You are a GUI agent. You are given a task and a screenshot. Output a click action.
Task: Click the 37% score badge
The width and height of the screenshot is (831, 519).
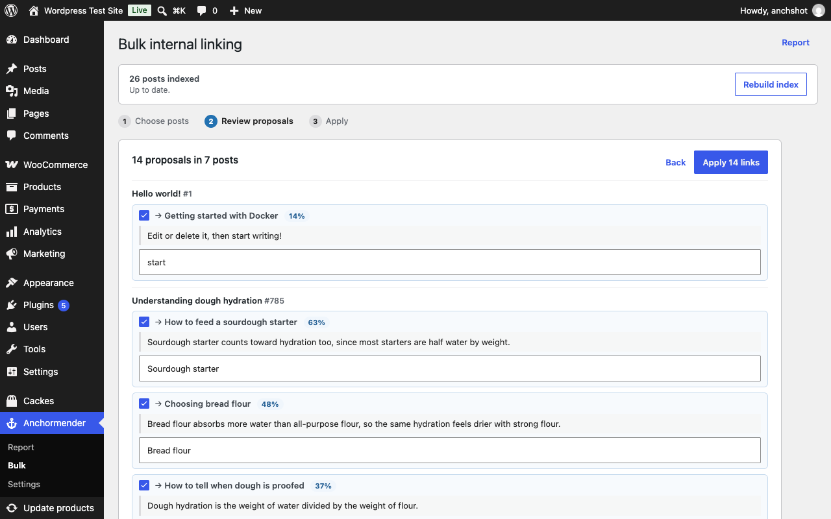pyautogui.click(x=323, y=486)
